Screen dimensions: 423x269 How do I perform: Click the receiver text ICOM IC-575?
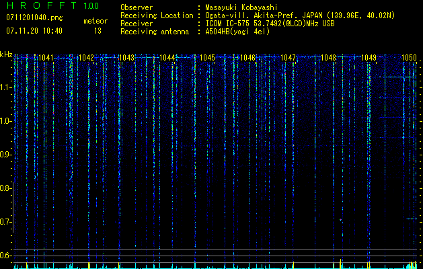coord(229,24)
